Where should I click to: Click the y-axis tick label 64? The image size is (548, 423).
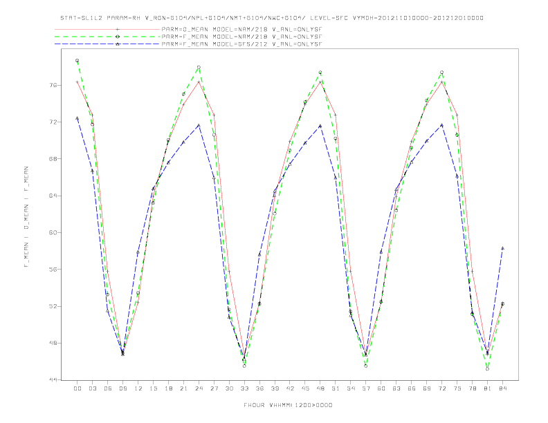point(54,196)
